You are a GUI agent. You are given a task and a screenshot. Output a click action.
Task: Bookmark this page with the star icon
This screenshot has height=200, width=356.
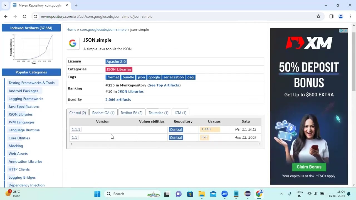318,16
